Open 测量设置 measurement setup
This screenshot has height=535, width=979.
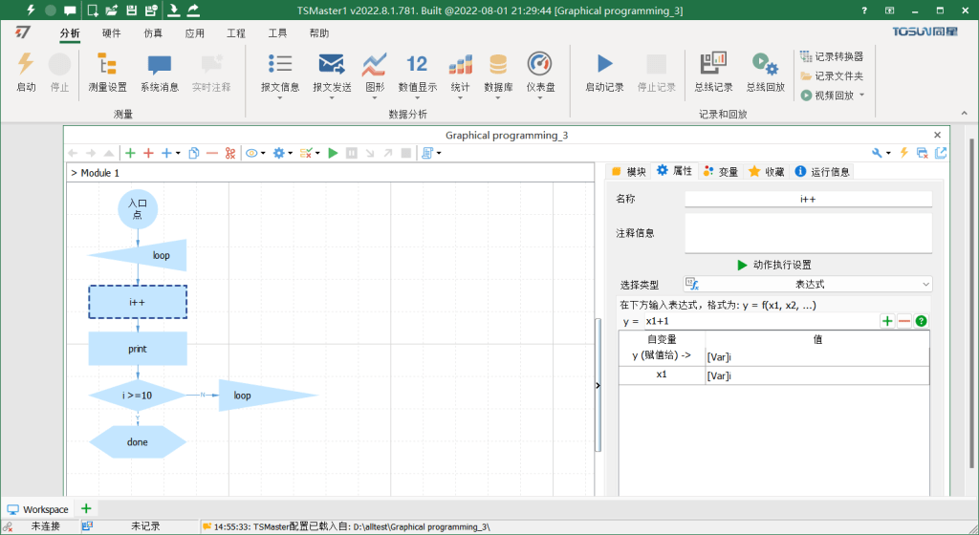[107, 65]
